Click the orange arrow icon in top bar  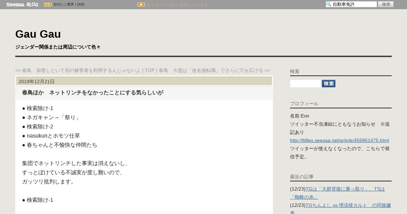click(141, 4)
